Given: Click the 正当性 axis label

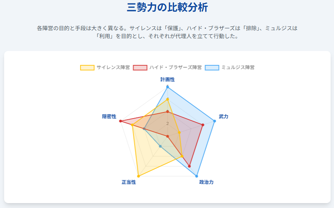Looking at the screenshot, I should [129, 182].
